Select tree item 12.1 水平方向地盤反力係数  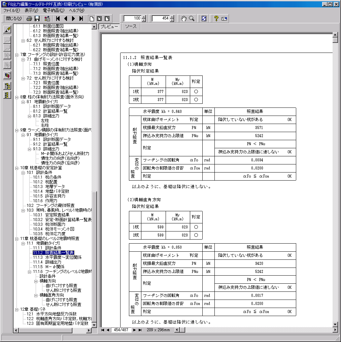[52, 314]
